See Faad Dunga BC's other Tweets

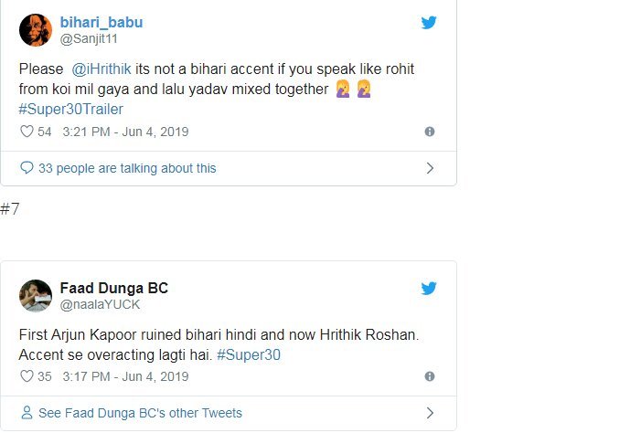pyautogui.click(x=140, y=413)
